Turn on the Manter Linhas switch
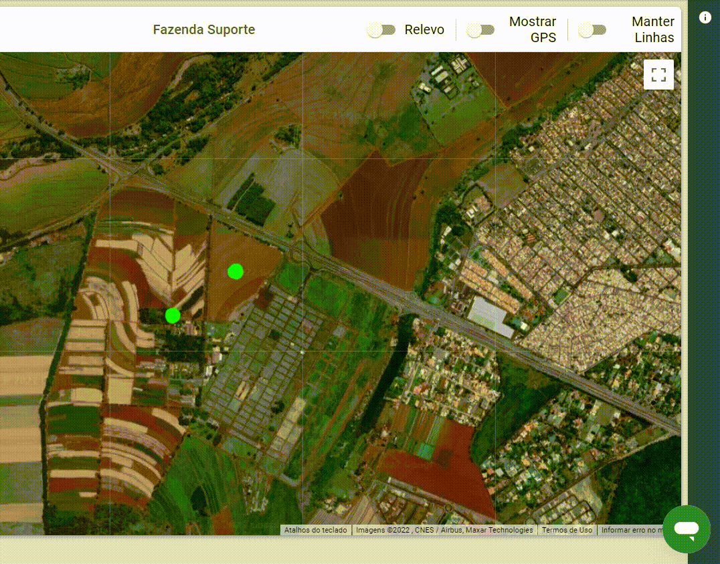The height and width of the screenshot is (564, 720). pyautogui.click(x=592, y=30)
